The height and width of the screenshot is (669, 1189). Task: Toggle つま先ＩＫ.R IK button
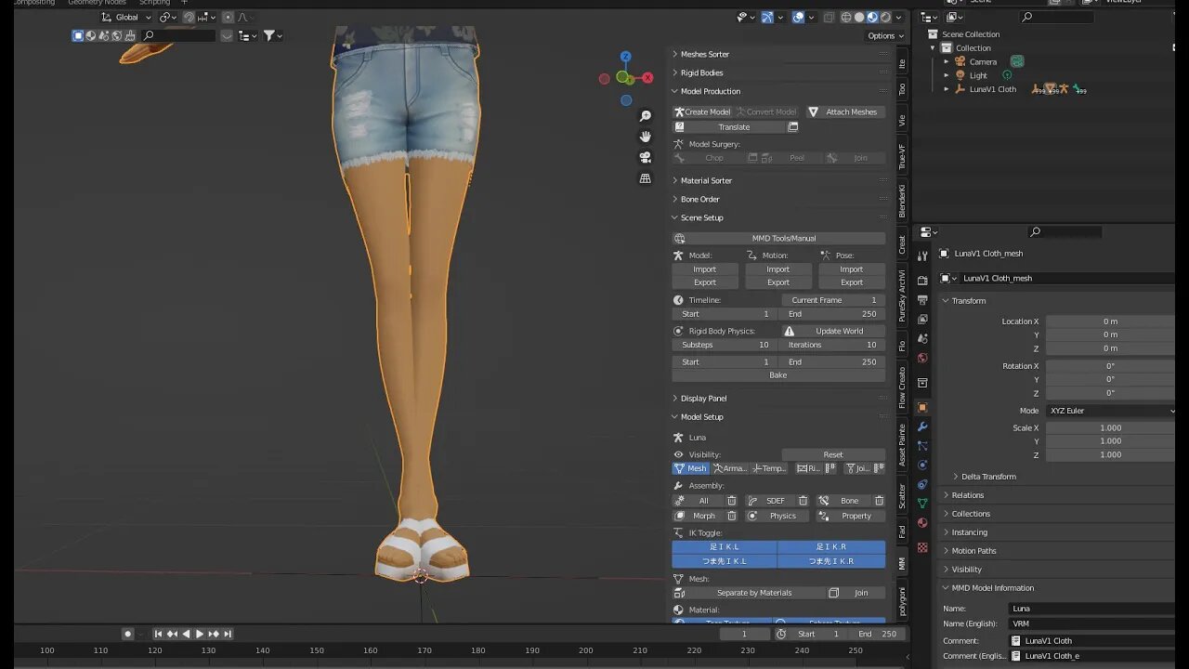tap(831, 561)
